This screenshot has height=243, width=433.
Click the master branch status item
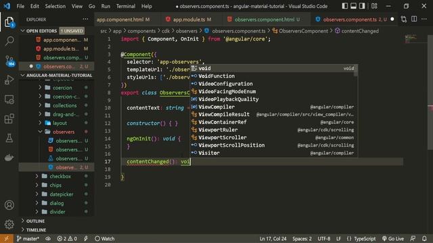coord(28,238)
